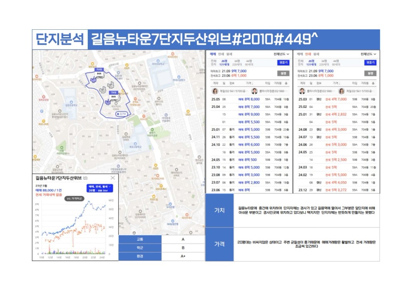Sort by 층 column in jeonse panel
This screenshot has width=412, height=291.
(x=373, y=83)
